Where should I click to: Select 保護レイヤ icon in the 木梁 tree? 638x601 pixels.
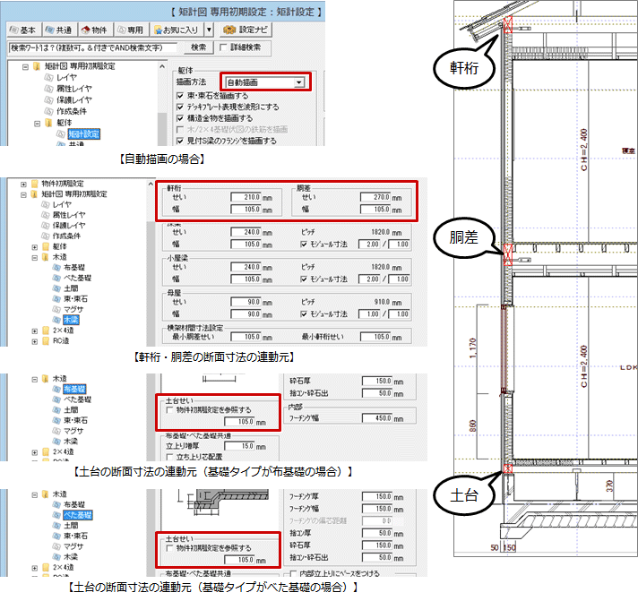(46, 226)
